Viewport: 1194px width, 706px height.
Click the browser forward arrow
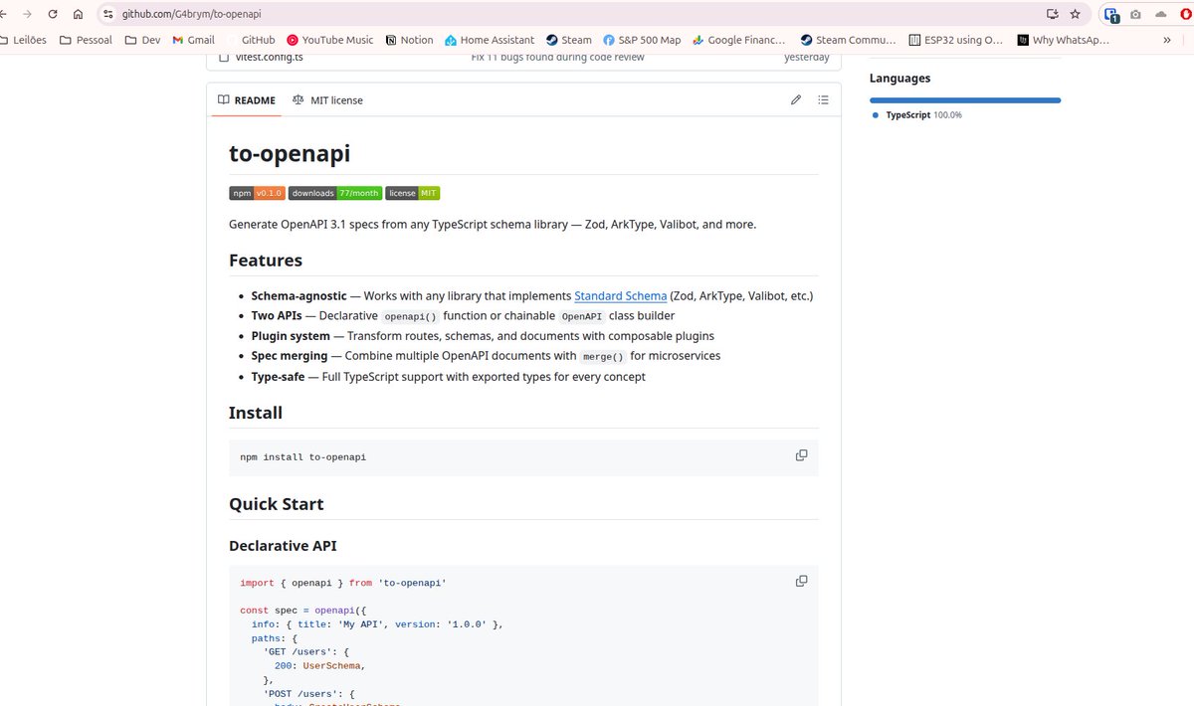tap(26, 14)
